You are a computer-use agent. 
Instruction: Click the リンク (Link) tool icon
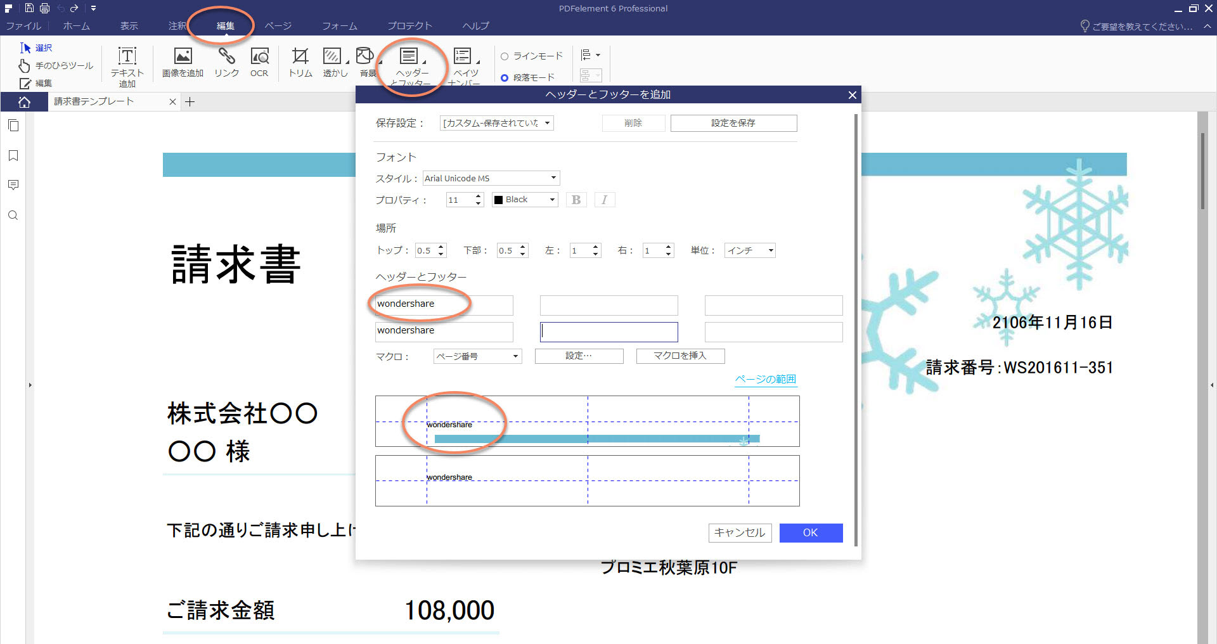point(226,62)
